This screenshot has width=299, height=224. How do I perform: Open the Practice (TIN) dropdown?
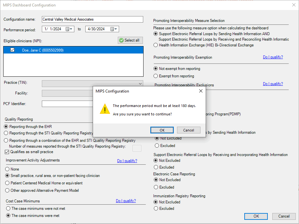pyautogui.click(x=140, y=83)
